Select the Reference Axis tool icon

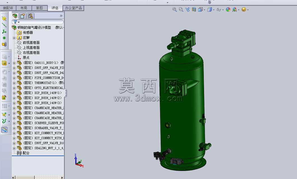4,25
